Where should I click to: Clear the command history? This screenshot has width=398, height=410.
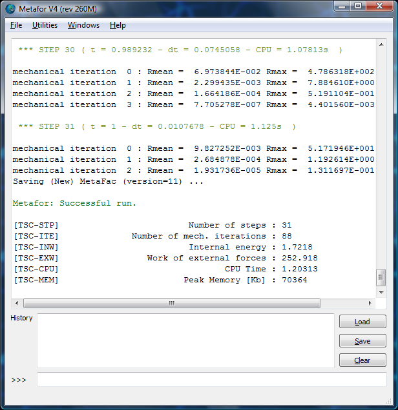(x=362, y=360)
